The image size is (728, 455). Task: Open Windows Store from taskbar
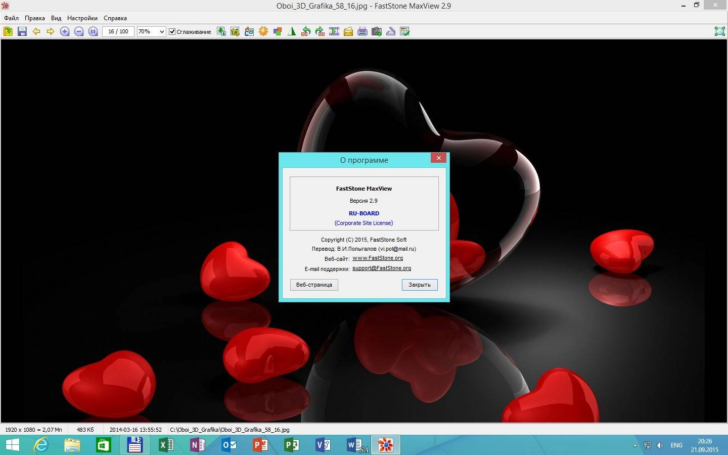click(104, 445)
